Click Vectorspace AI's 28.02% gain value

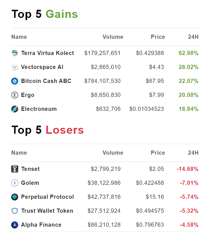tap(188, 67)
